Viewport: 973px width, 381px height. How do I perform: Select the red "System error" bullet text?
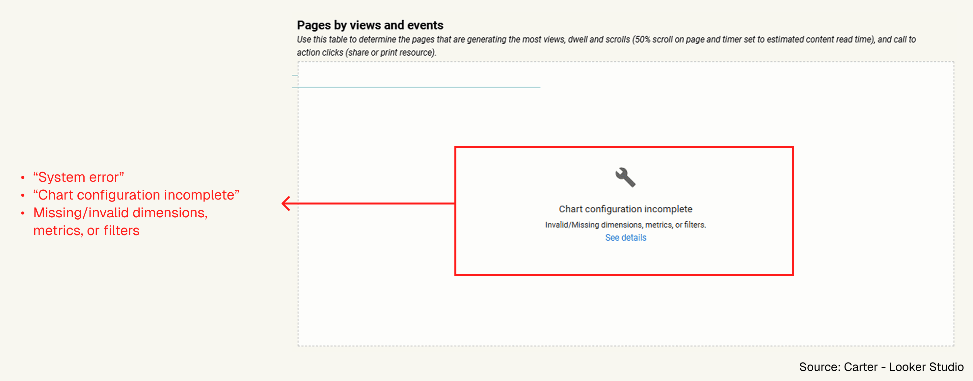79,177
